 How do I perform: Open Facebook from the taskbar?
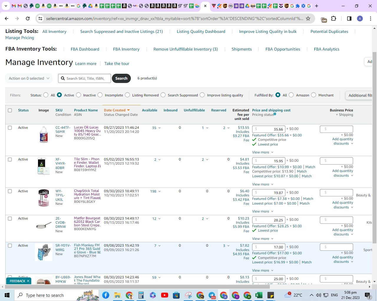[105, 295]
